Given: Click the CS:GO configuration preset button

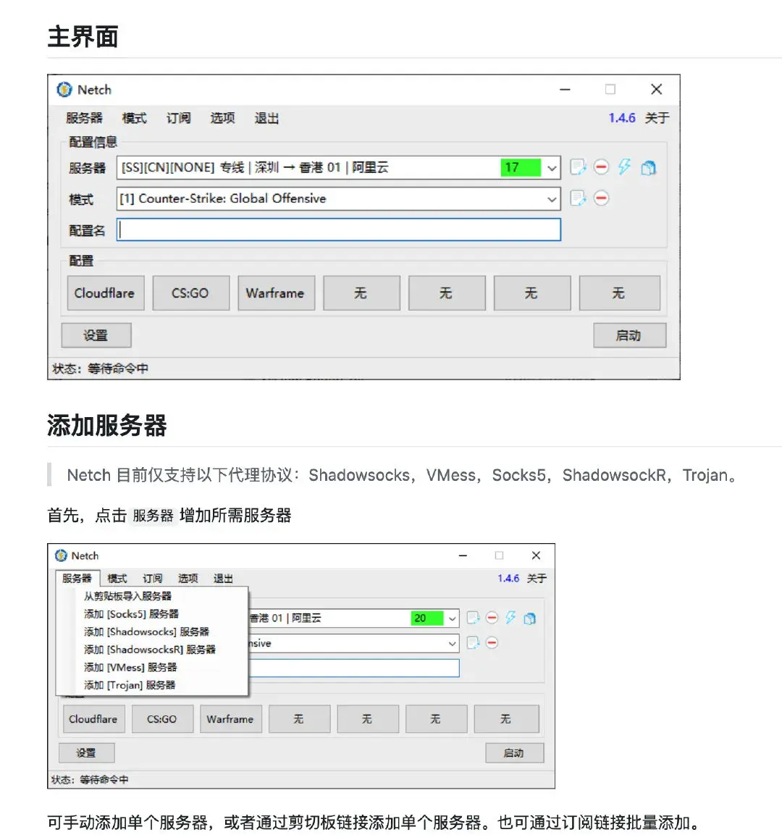Looking at the screenshot, I should (x=190, y=293).
